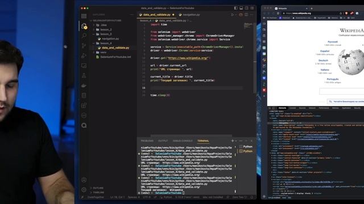Click Ln/Col indicator in status bar
The height and width of the screenshot is (204, 364).
(118, 197)
